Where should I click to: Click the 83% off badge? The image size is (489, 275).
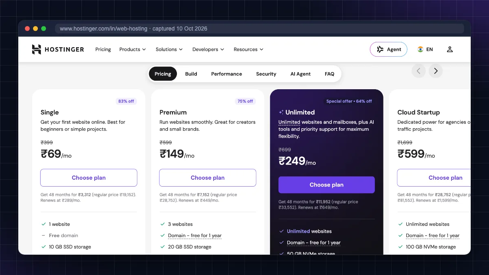pyautogui.click(x=126, y=101)
